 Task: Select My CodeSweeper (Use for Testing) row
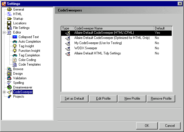pyautogui.click(x=98, y=43)
